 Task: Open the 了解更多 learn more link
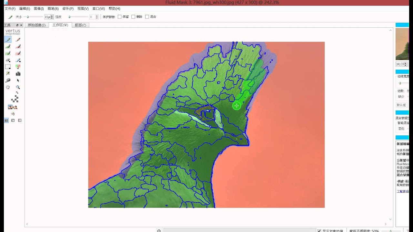[x=403, y=191]
